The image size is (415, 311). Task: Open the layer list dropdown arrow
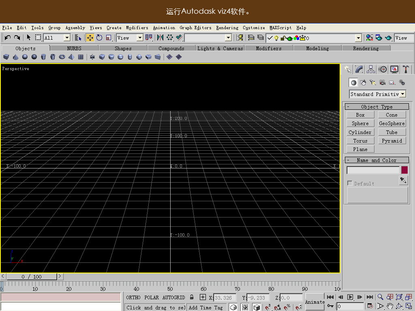coord(358,38)
